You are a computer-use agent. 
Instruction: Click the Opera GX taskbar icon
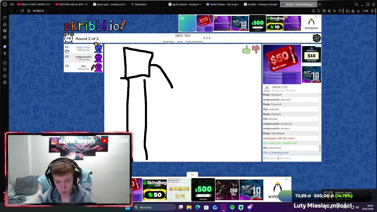pos(224,207)
